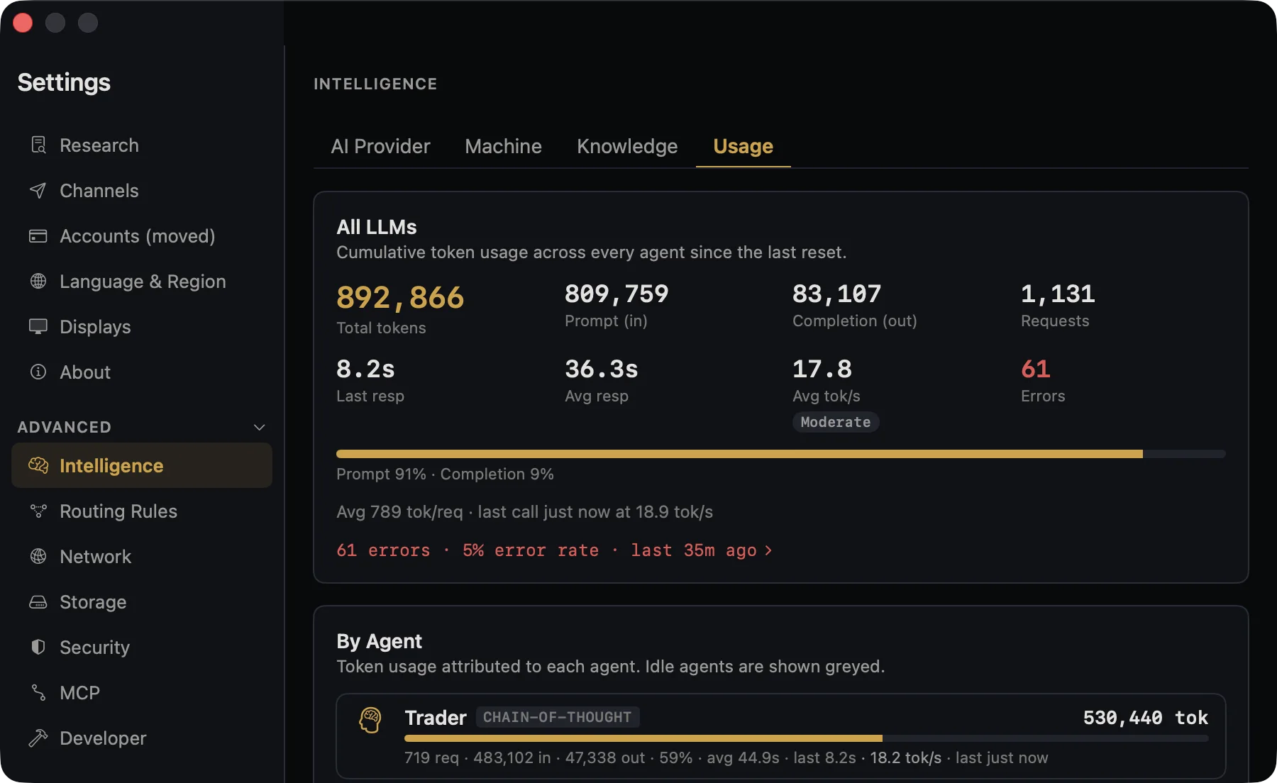Screen dimensions: 1277x783
Task: Collapse the ADVANCED section chevron
Action: (260, 427)
